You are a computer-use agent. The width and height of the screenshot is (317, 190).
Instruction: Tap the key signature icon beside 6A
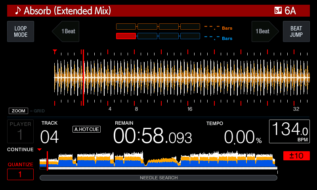coord(278,10)
